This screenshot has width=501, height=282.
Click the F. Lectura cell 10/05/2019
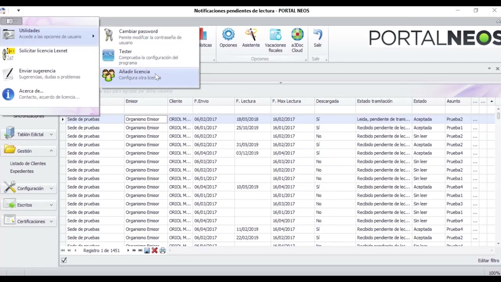pos(253,187)
